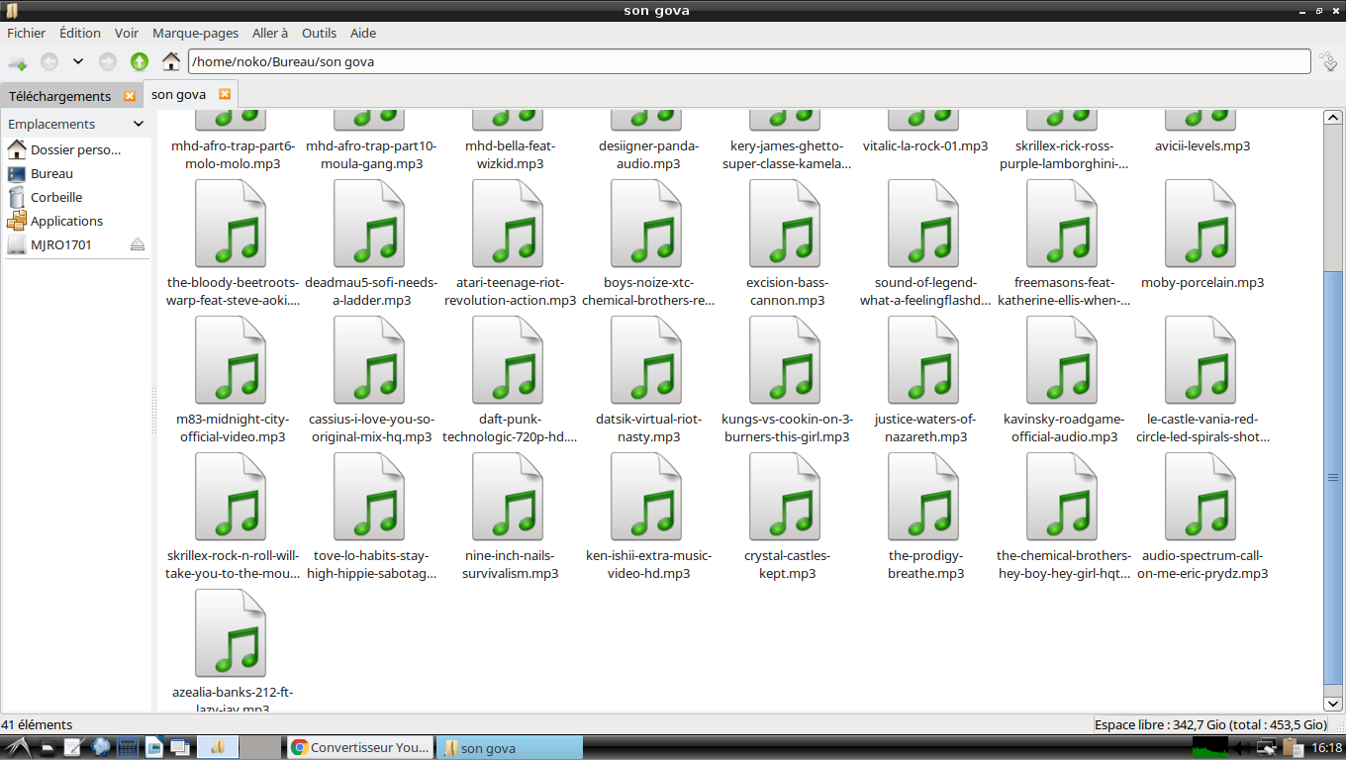Open the Aller à menu
Screen dimensions: 1346x760
click(270, 33)
